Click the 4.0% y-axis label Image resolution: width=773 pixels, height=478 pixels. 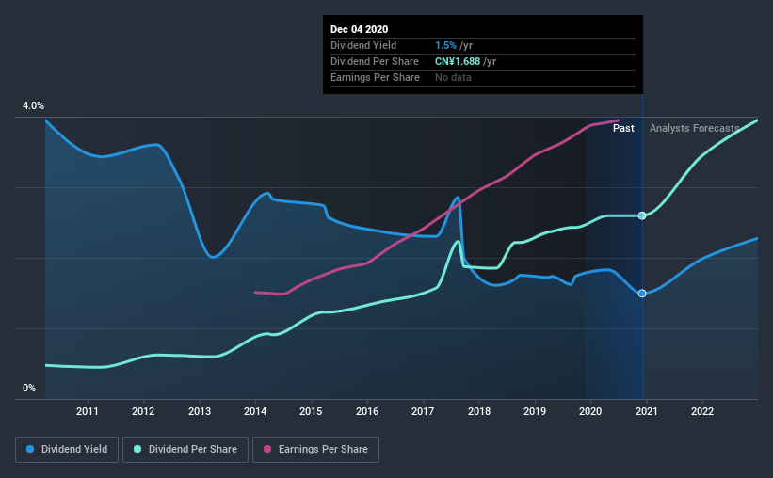[33, 106]
